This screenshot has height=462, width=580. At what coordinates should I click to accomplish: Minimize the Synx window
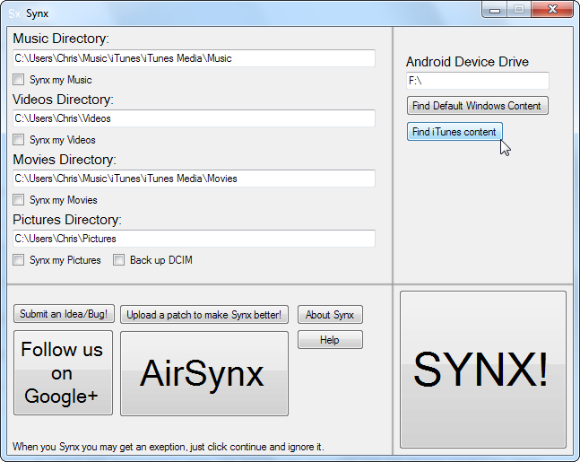tap(495, 10)
